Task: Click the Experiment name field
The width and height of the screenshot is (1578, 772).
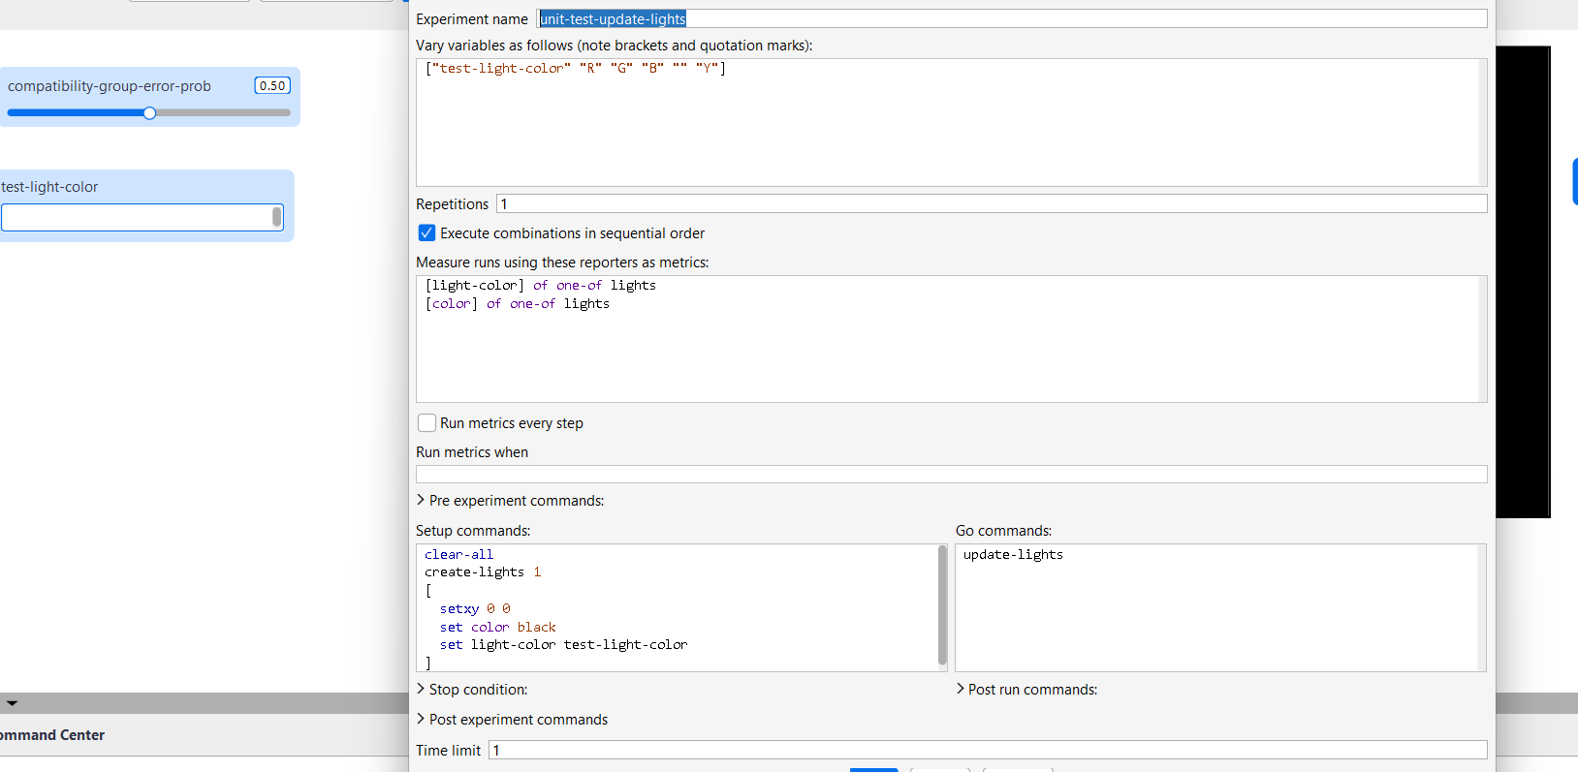Action: point(1011,19)
